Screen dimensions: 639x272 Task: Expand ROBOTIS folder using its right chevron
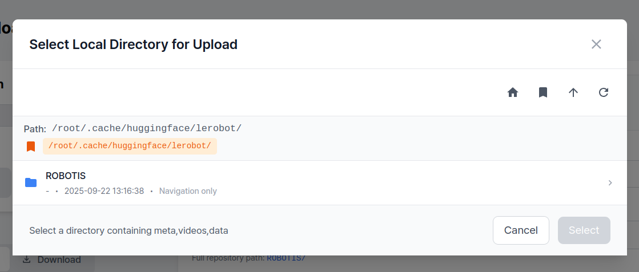click(x=610, y=182)
